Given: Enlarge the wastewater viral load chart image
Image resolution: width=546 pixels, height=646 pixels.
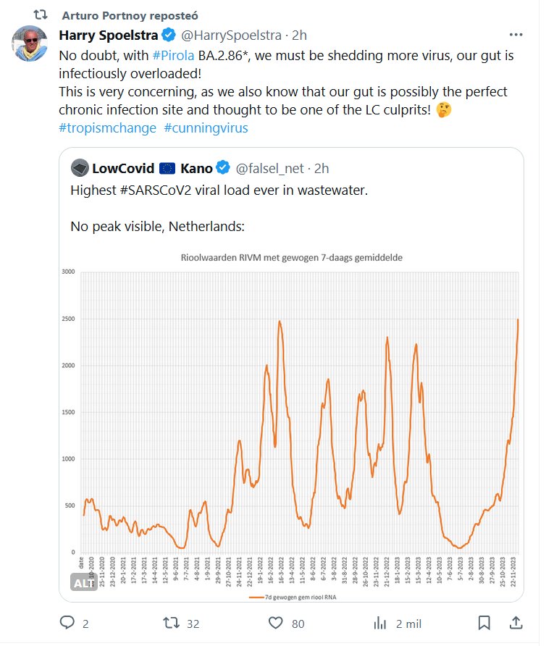Looking at the screenshot, I should click(x=301, y=420).
